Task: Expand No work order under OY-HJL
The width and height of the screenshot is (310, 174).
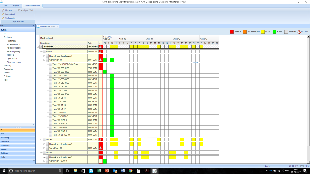Action: click(x=44, y=144)
